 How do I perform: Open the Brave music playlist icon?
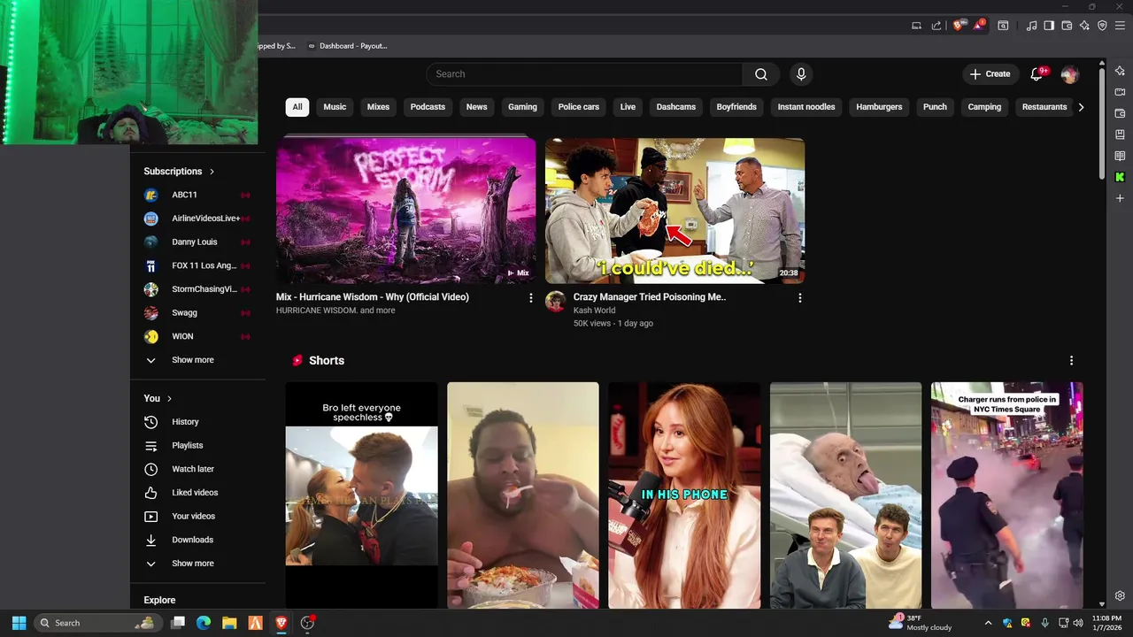click(x=1031, y=26)
